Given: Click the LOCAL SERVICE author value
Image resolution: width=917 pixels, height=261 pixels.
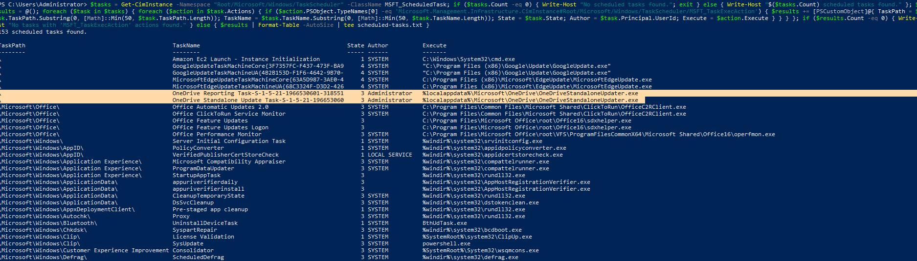Looking at the screenshot, I should 390,155.
